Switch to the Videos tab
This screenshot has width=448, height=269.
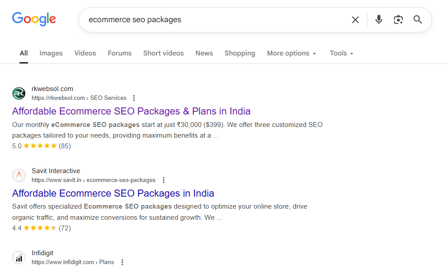[85, 53]
